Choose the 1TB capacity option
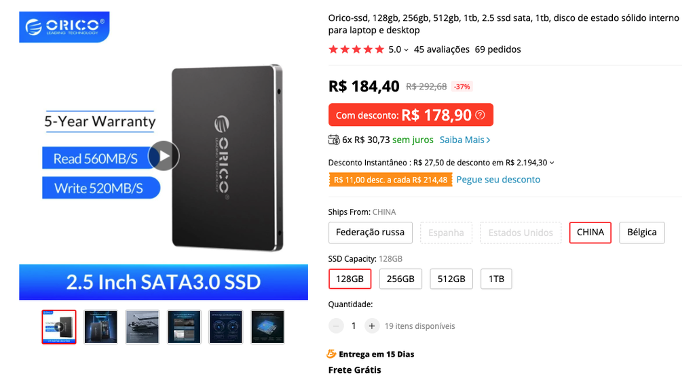Screen dimensions: 695x377 point(496,279)
